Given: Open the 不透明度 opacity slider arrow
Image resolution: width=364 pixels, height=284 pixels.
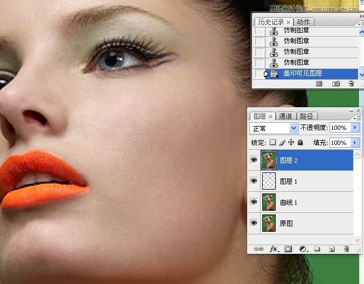Looking at the screenshot, I should (355, 128).
